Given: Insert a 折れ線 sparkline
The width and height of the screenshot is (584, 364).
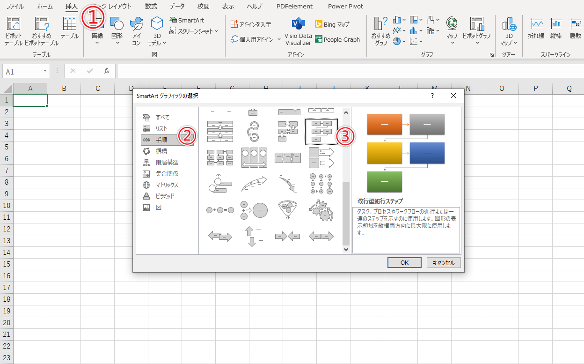Looking at the screenshot, I should [x=536, y=28].
